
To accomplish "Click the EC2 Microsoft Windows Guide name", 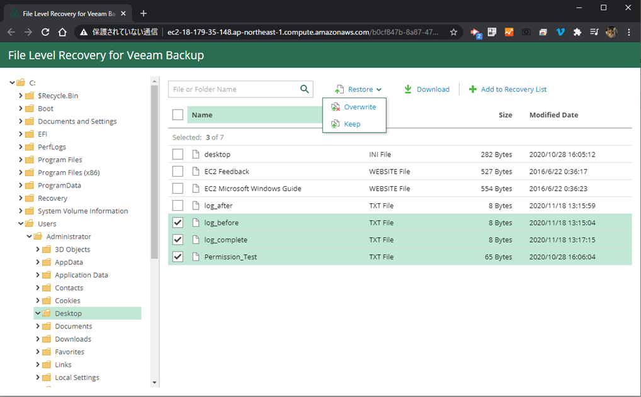I will pos(252,188).
